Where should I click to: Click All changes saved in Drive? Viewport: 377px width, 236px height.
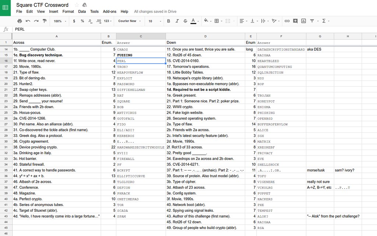click(x=155, y=11)
